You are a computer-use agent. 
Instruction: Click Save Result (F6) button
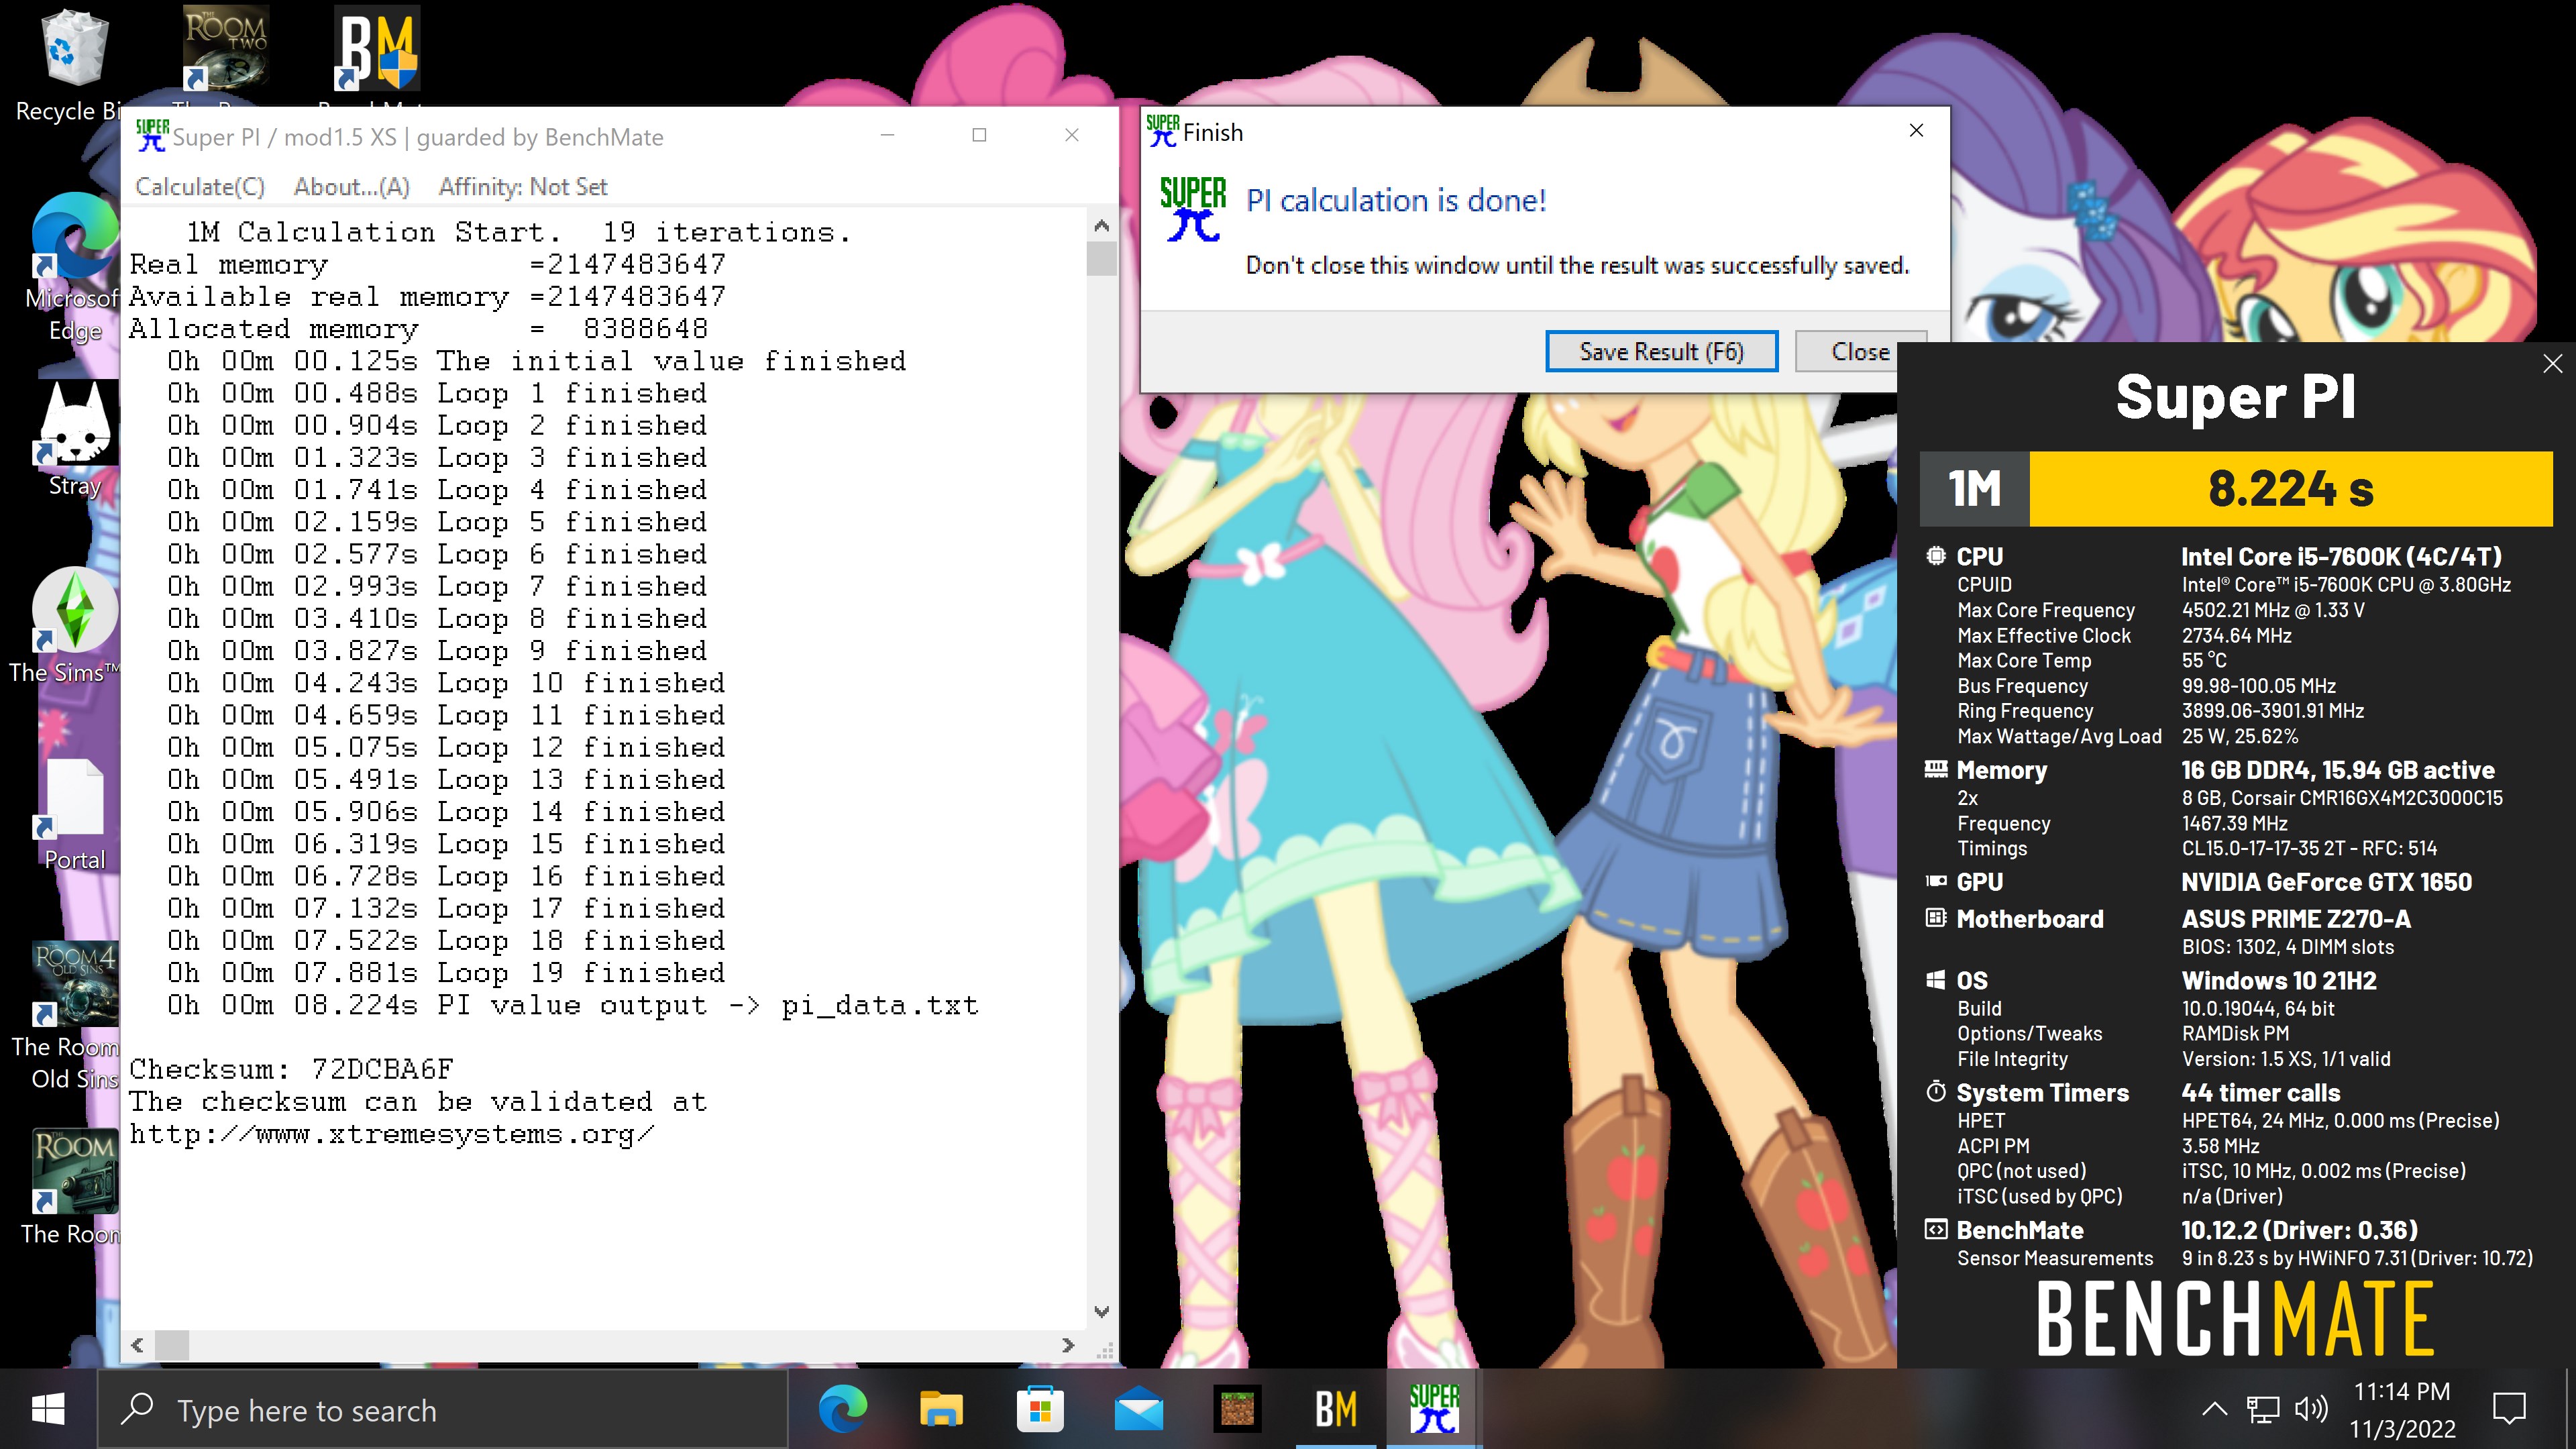click(1661, 351)
